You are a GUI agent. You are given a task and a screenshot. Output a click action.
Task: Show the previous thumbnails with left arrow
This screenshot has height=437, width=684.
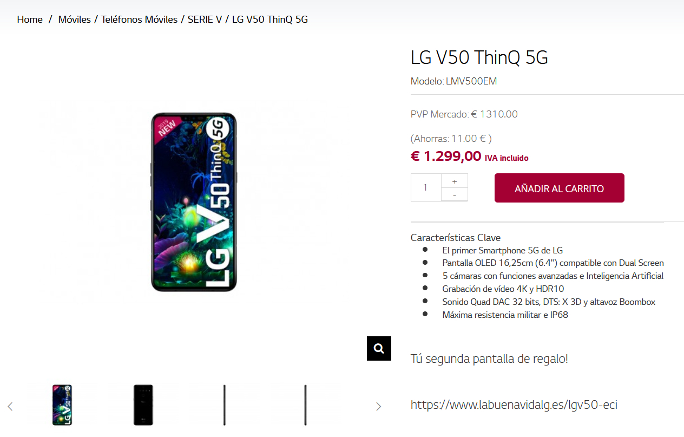coord(10,406)
